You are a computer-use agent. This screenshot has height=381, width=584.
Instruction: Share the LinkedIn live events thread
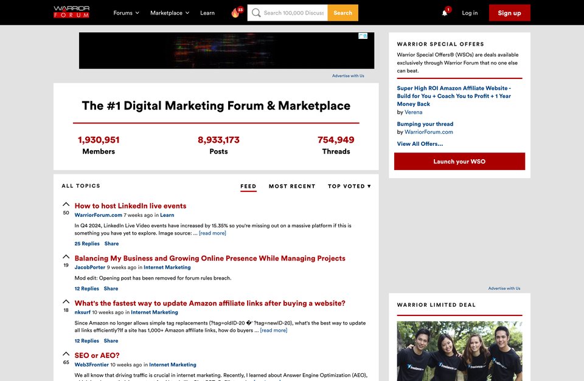[111, 244]
